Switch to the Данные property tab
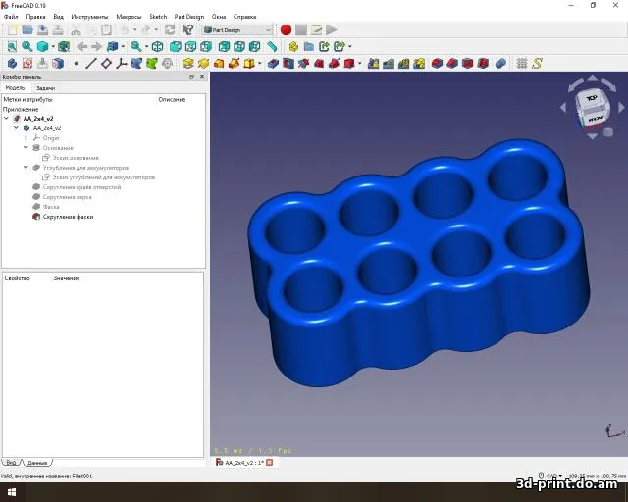The height and width of the screenshot is (502, 628). (x=37, y=463)
